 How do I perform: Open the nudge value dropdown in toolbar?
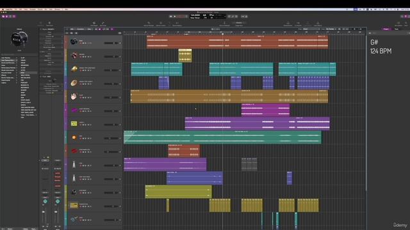coord(239,23)
